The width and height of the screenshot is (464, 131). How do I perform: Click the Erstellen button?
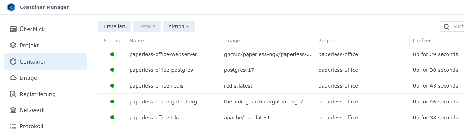click(114, 26)
